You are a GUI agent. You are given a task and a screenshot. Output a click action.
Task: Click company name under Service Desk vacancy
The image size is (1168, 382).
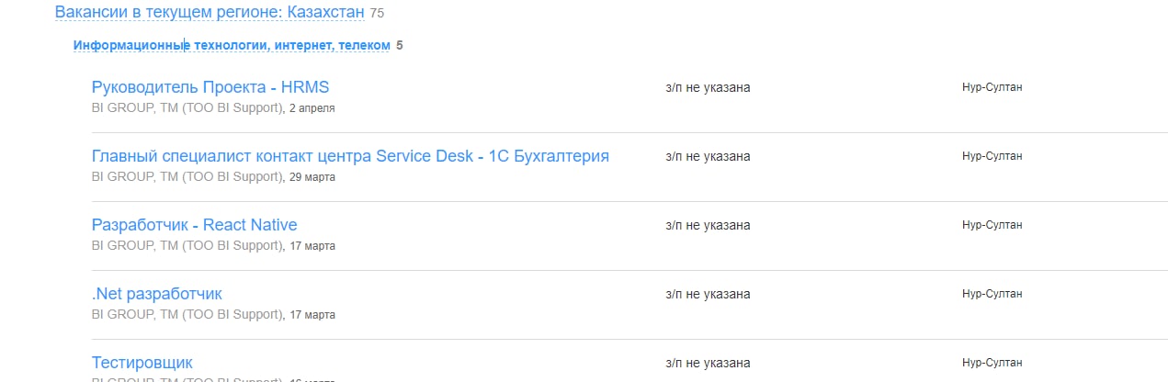click(187, 177)
